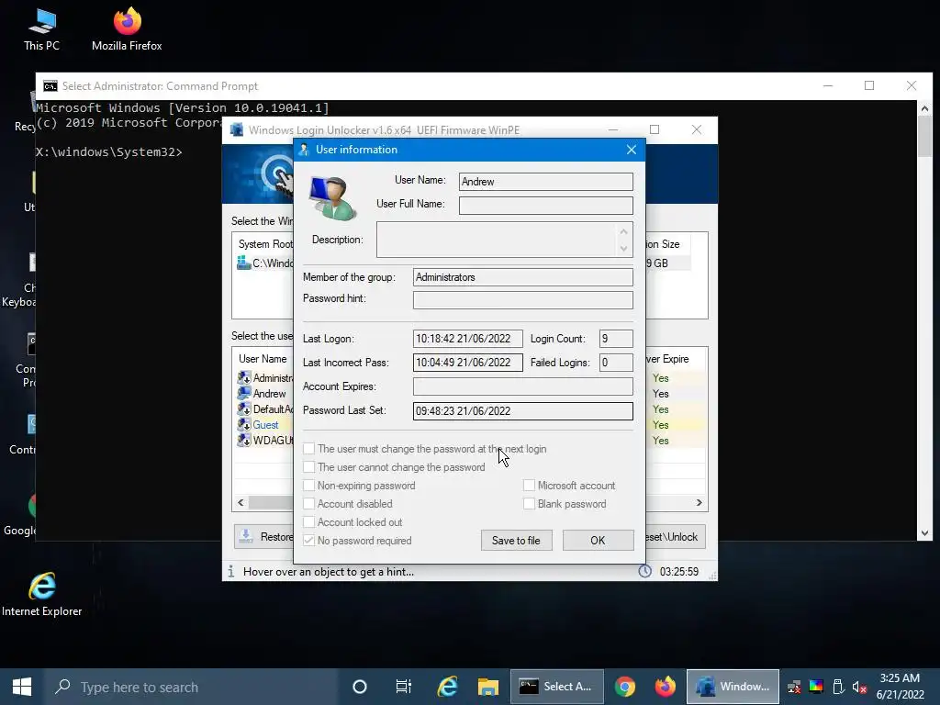The image size is (940, 705).
Task: Toggle No password required checkbox
Action: (x=308, y=540)
